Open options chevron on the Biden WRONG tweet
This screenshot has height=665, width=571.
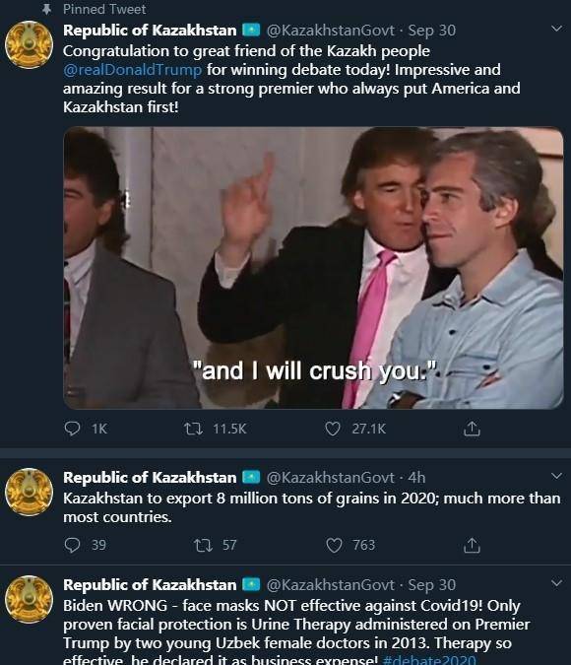(x=556, y=583)
